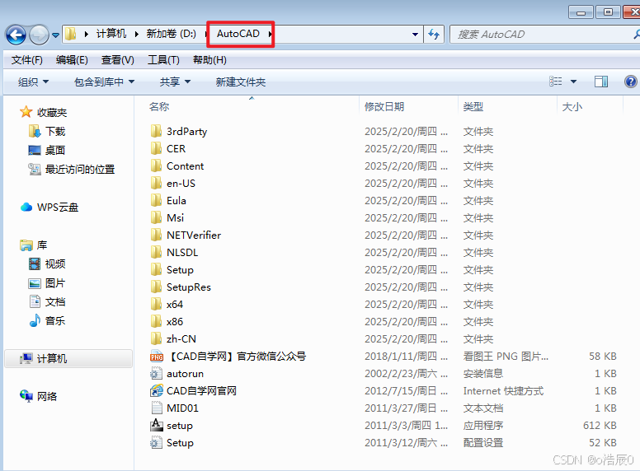640x471 pixels.
Task: Open 音乐 library
Action: click(55, 320)
